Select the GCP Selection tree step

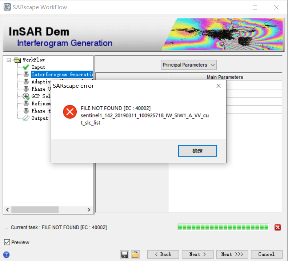tap(41, 96)
